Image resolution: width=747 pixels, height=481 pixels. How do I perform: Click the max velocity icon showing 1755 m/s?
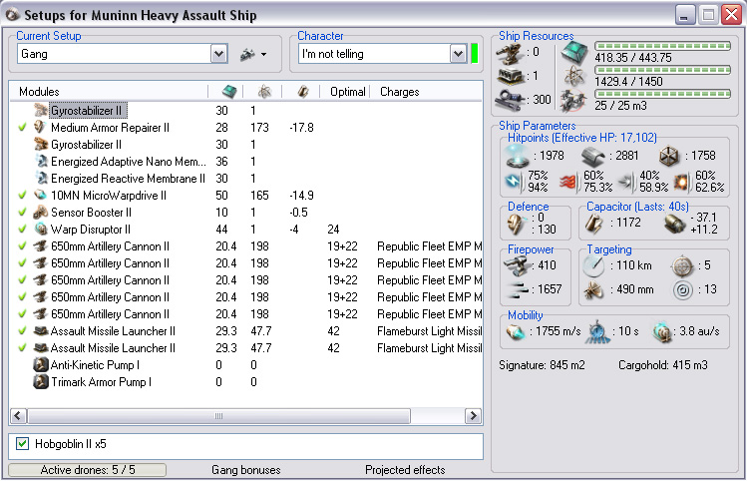coord(516,331)
